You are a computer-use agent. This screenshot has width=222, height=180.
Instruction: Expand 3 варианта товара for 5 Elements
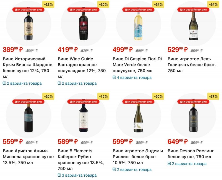pyautogui.click(x=79, y=175)
